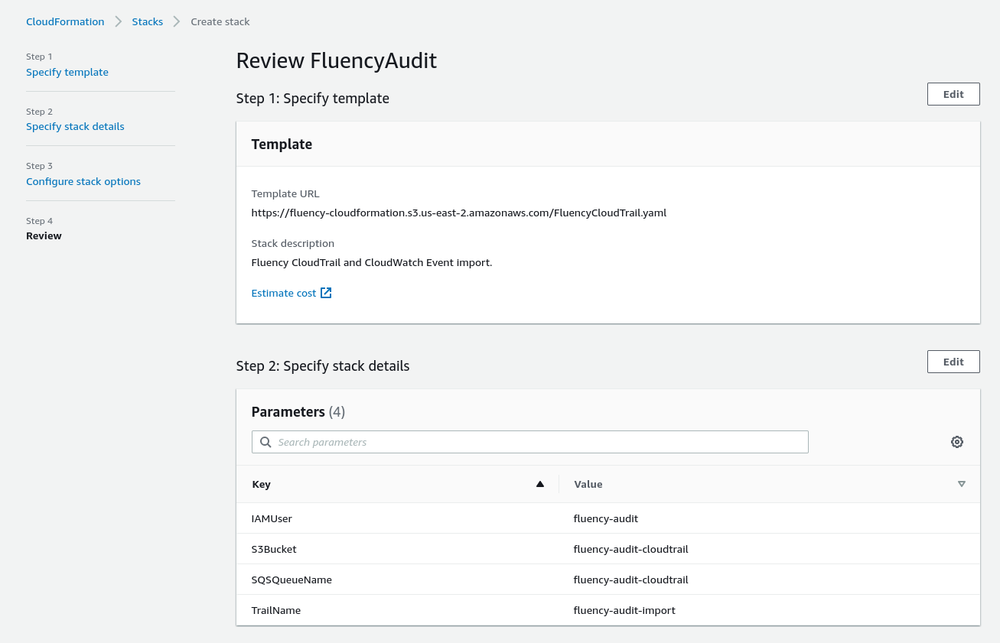Click the SQSQueueName value fluency-audit-cloudtrail
Screen dimensions: 1000x643
631,580
